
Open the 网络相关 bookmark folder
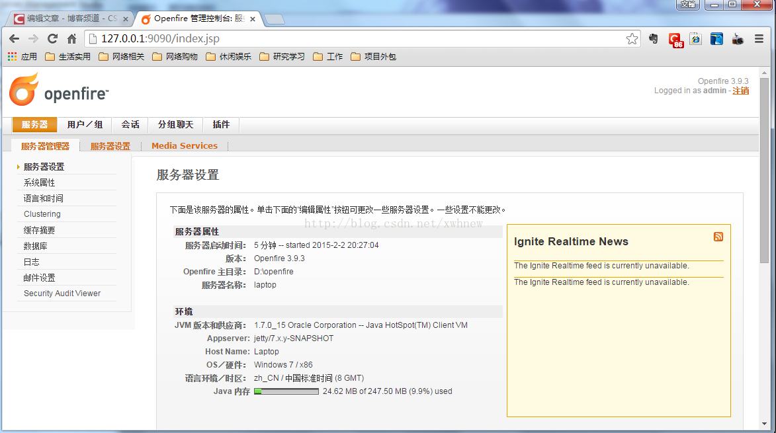point(121,57)
